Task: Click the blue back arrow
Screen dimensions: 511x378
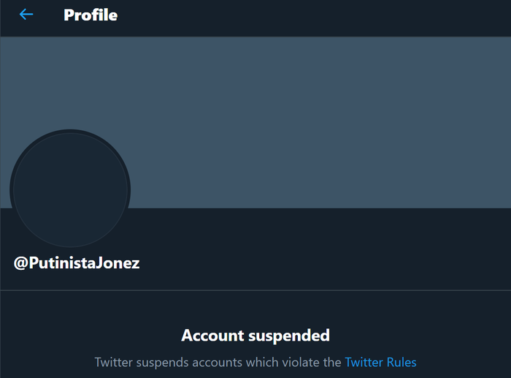Action: 26,15
